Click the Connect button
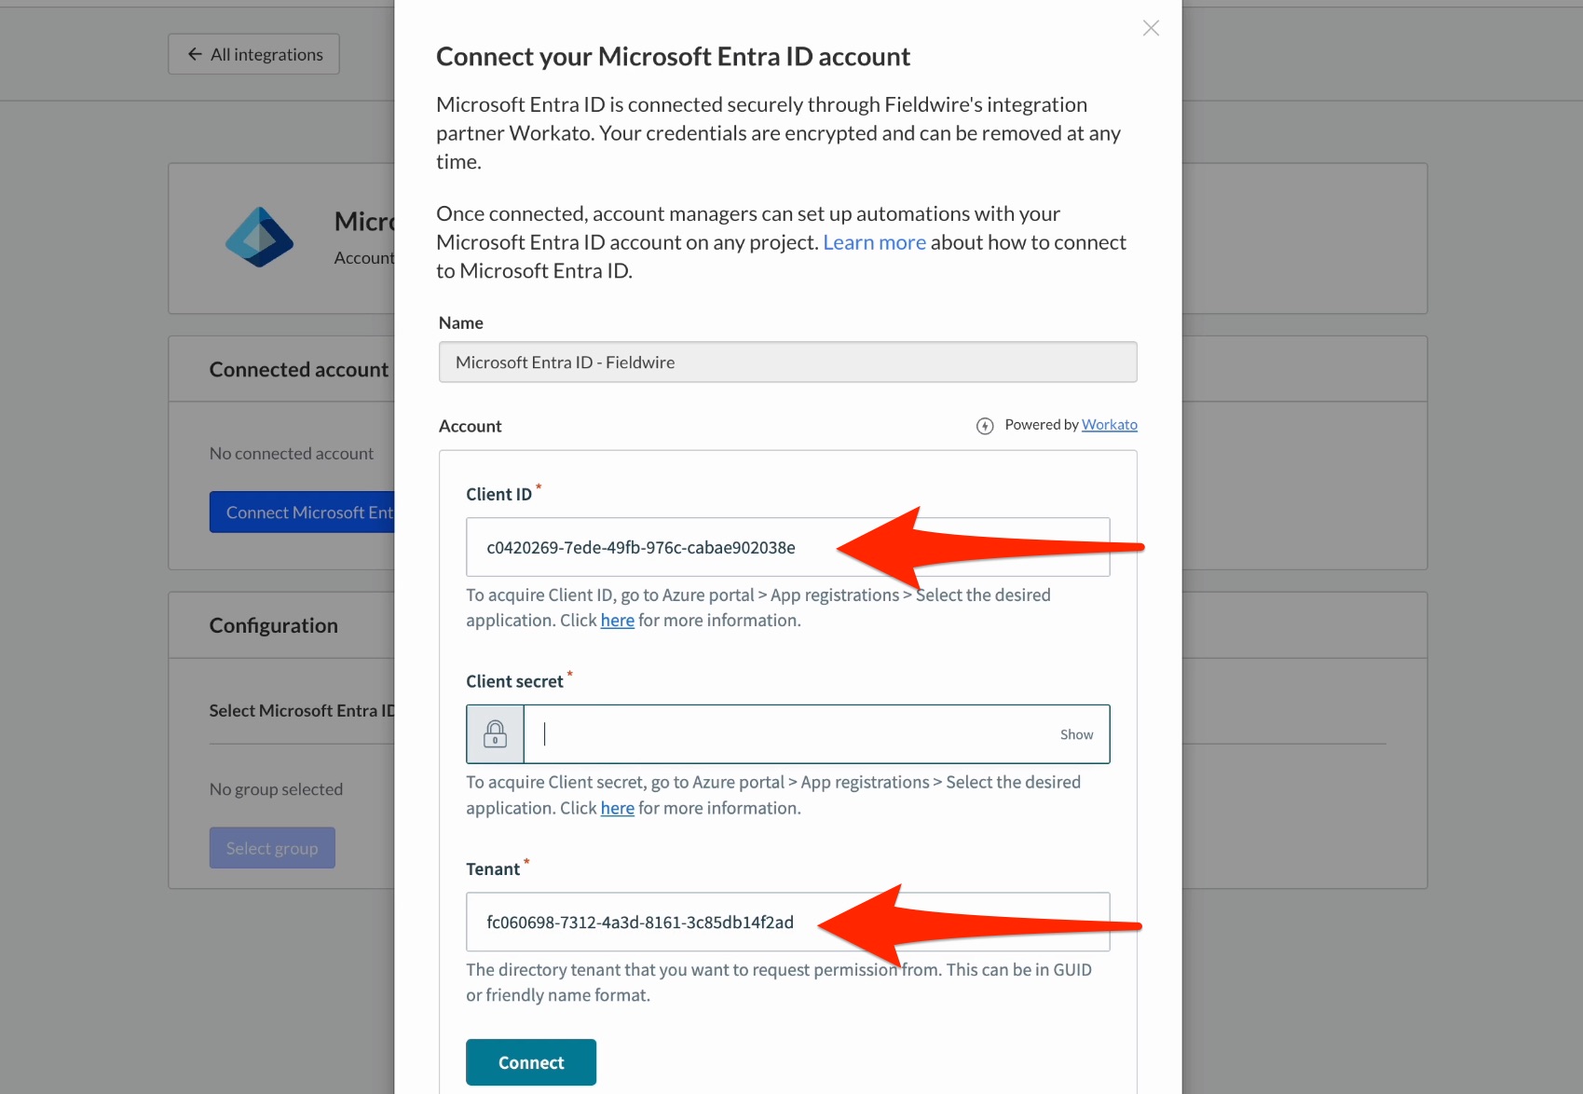The image size is (1583, 1094). tap(531, 1062)
